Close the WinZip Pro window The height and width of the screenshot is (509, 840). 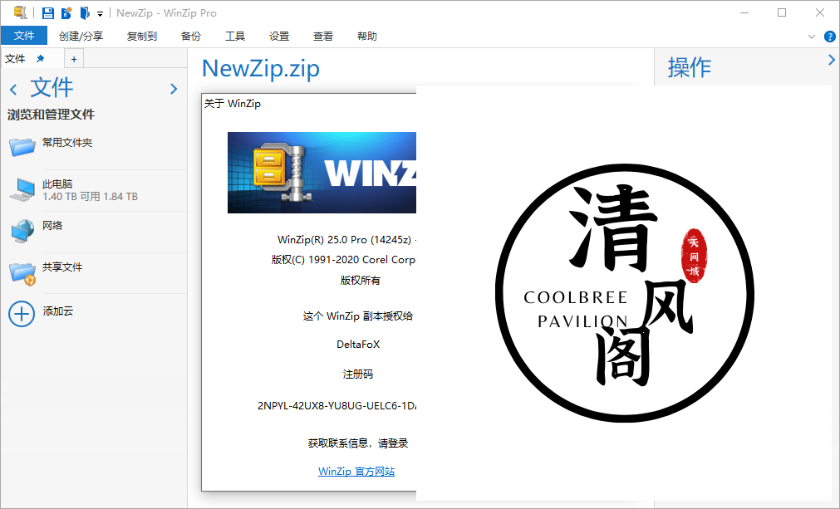point(819,12)
